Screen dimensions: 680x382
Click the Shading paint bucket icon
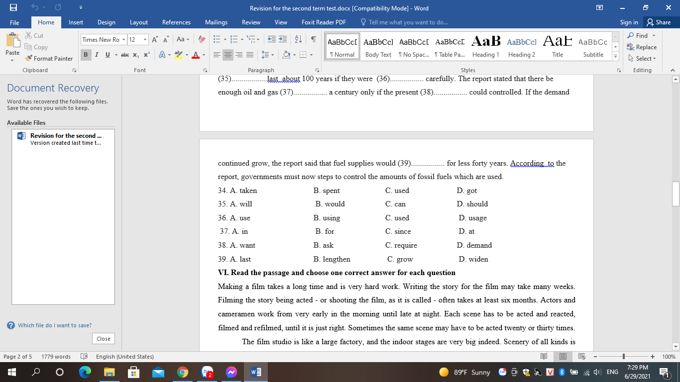285,55
